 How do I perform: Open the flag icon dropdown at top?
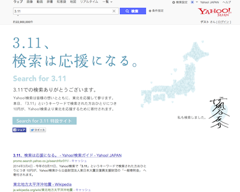pyautogui.click(x=194, y=2)
